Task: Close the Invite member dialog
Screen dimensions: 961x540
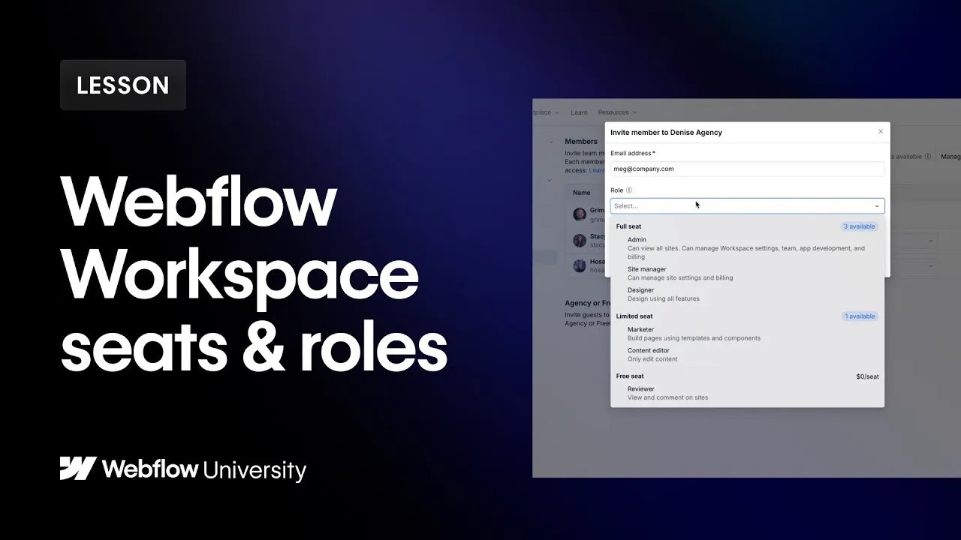Action: click(881, 132)
